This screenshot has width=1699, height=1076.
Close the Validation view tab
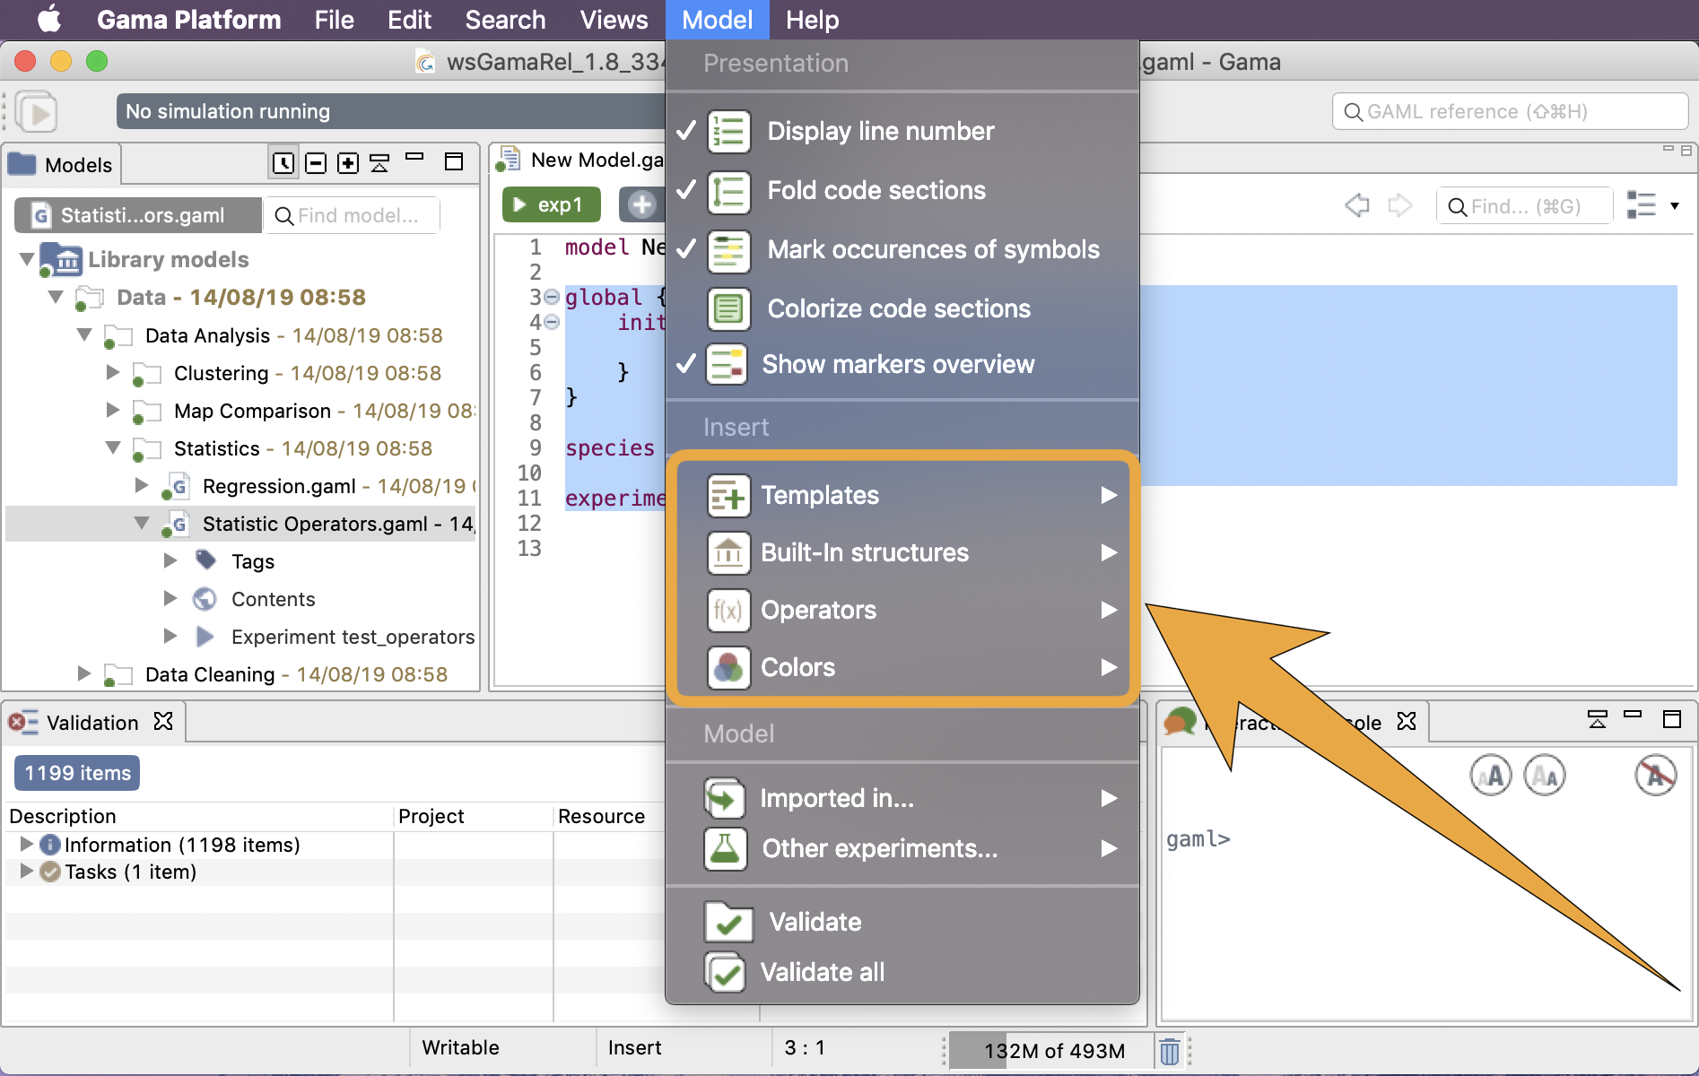pyautogui.click(x=163, y=721)
